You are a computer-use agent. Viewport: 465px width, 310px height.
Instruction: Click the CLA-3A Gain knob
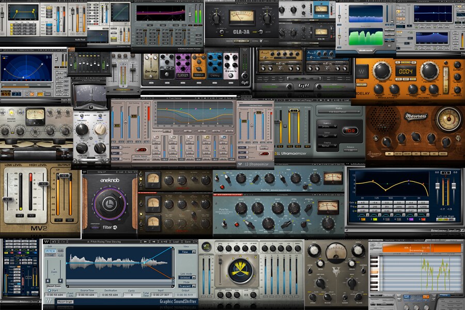click(216, 19)
